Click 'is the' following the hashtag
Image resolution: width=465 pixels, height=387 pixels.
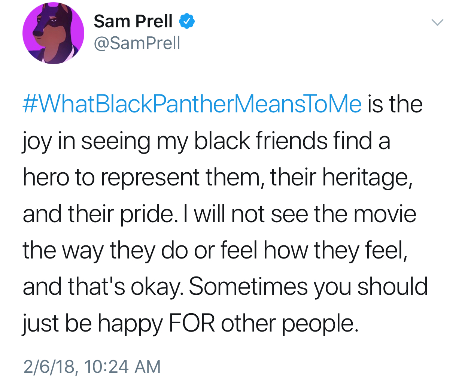(395, 104)
